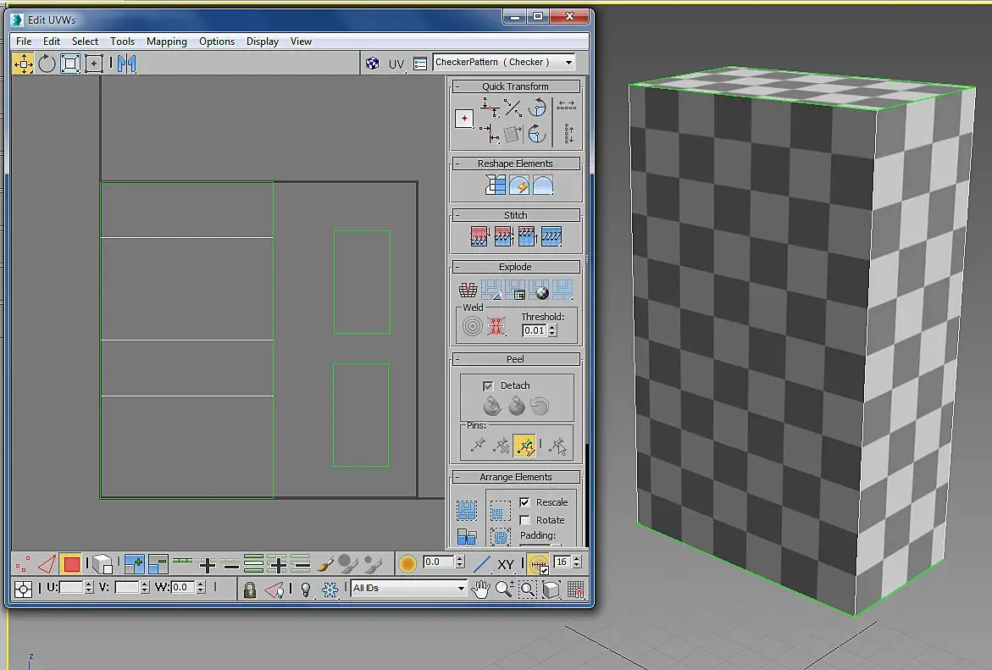Click the Lock Selected Subobject padlock icon
The height and width of the screenshot is (670, 992).
point(250,589)
